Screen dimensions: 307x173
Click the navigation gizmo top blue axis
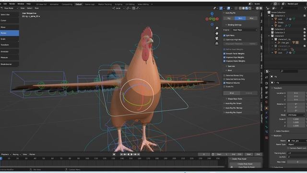[212, 14]
